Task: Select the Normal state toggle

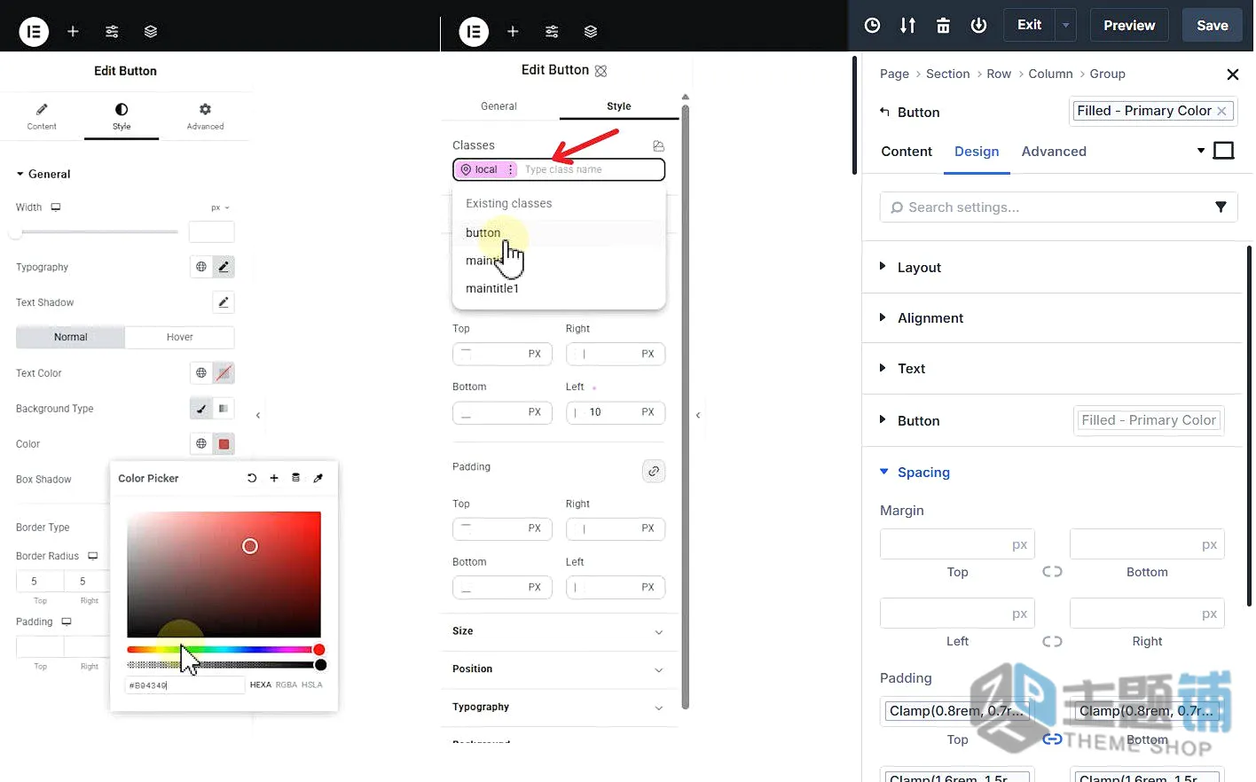Action: (x=71, y=337)
